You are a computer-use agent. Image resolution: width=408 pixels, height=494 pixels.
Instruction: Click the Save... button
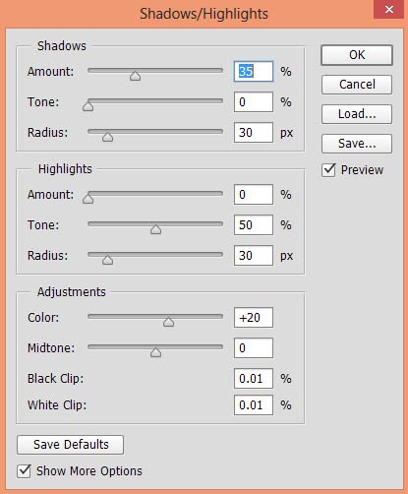tap(357, 144)
